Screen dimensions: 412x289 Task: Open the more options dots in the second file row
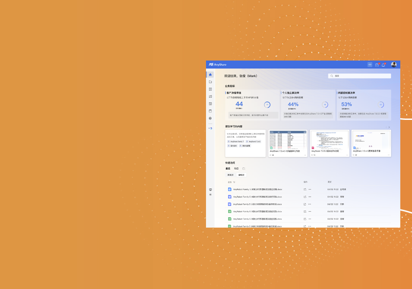[310, 197]
